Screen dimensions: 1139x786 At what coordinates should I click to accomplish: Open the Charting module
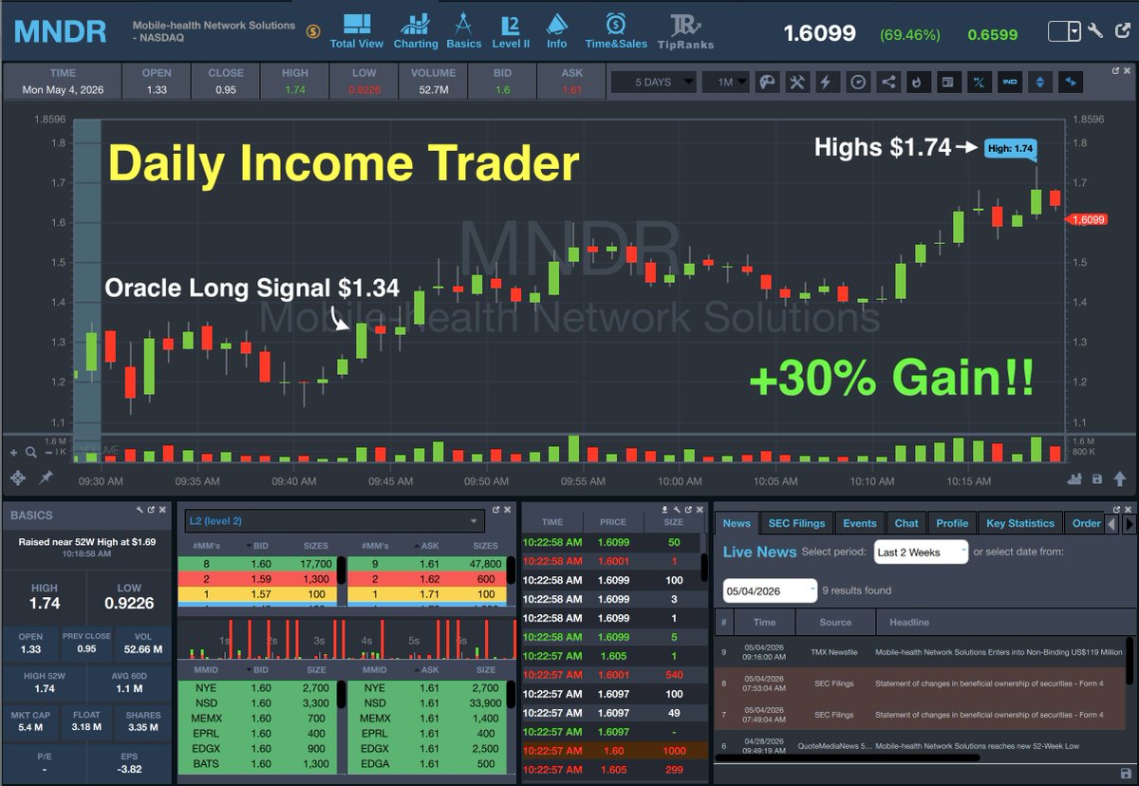tap(416, 30)
